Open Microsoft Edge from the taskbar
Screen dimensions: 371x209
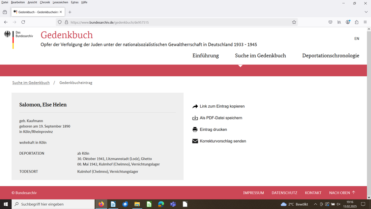(x=161, y=204)
